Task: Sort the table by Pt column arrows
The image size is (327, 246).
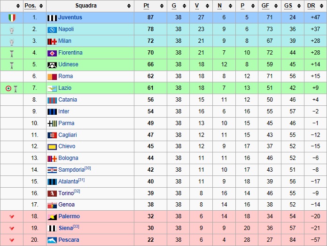Action: (162, 6)
